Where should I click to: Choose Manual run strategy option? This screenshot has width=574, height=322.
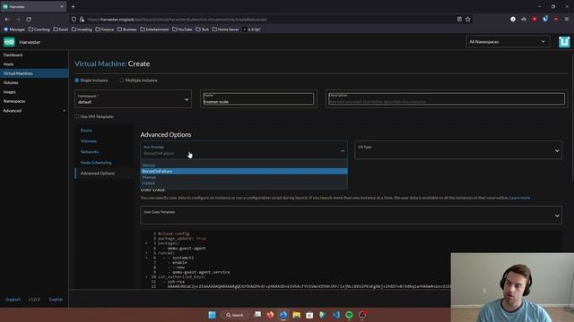(x=244, y=177)
